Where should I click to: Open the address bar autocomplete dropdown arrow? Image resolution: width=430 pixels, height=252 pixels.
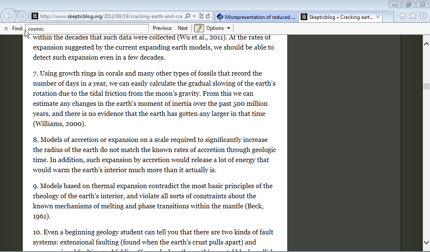pyautogui.click(x=194, y=16)
